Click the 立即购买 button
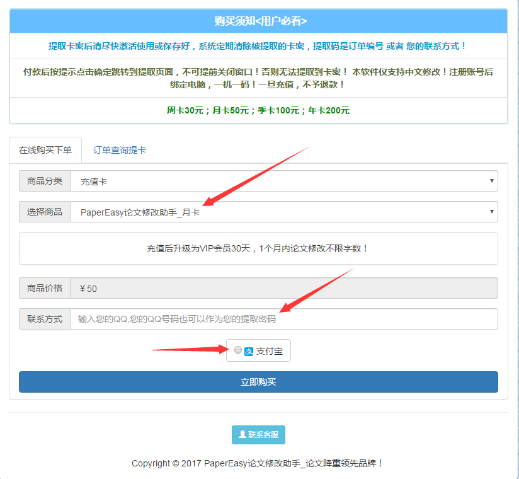 pos(258,382)
